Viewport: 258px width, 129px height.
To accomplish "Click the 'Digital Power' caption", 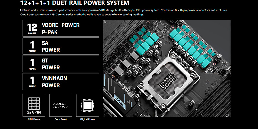I will (x=88, y=119).
